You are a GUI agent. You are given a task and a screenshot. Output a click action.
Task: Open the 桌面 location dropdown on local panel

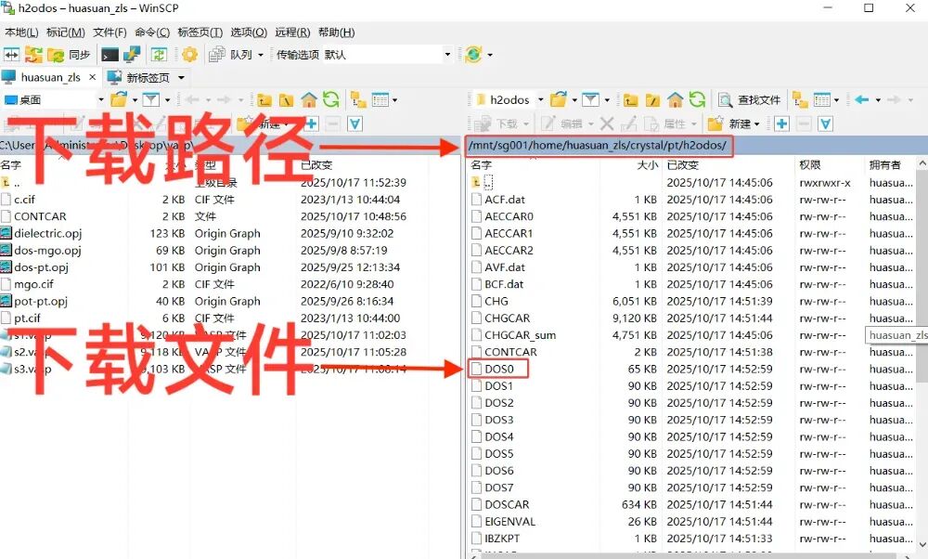102,99
